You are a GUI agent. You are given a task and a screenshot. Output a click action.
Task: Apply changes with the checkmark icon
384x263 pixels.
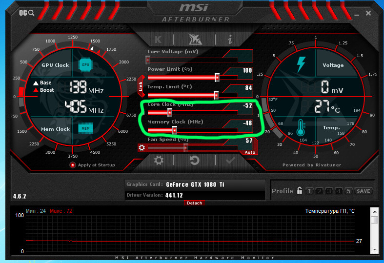pos(230,161)
